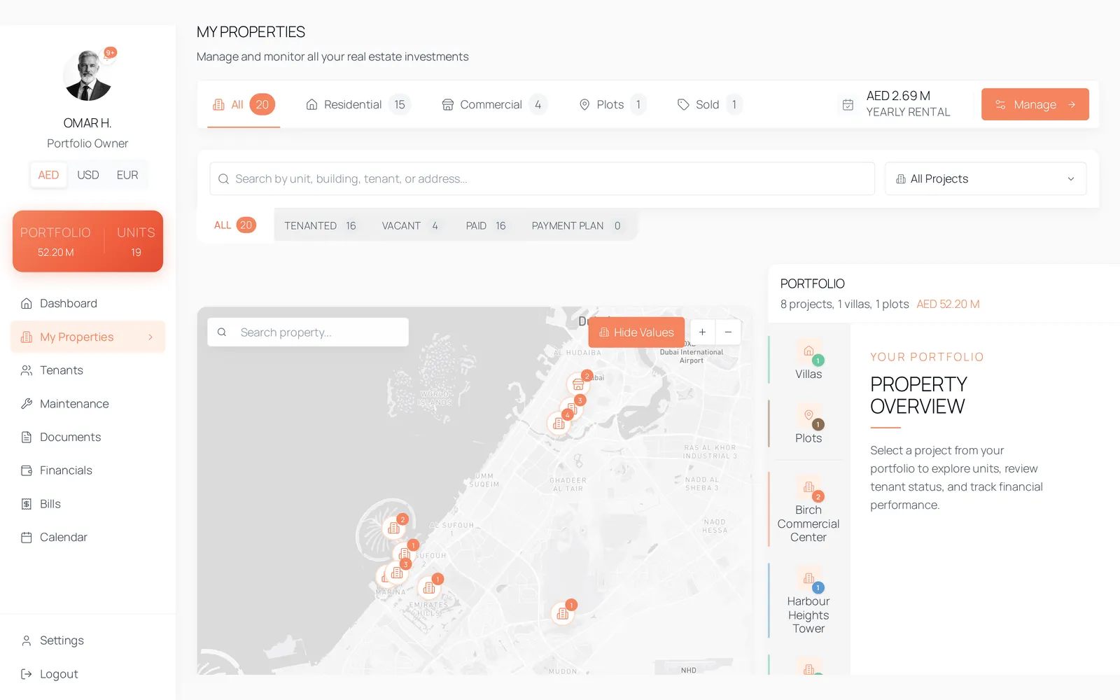This screenshot has height=700, width=1120.
Task: Select Plots in portfolio list
Action: click(x=808, y=423)
